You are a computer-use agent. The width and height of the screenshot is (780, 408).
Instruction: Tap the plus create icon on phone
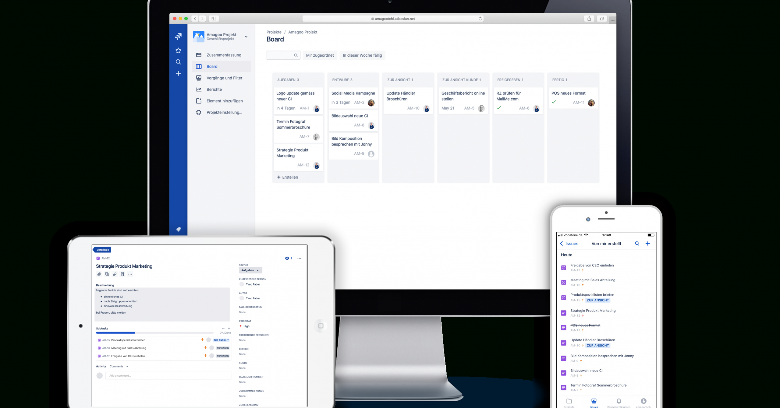[x=648, y=244]
